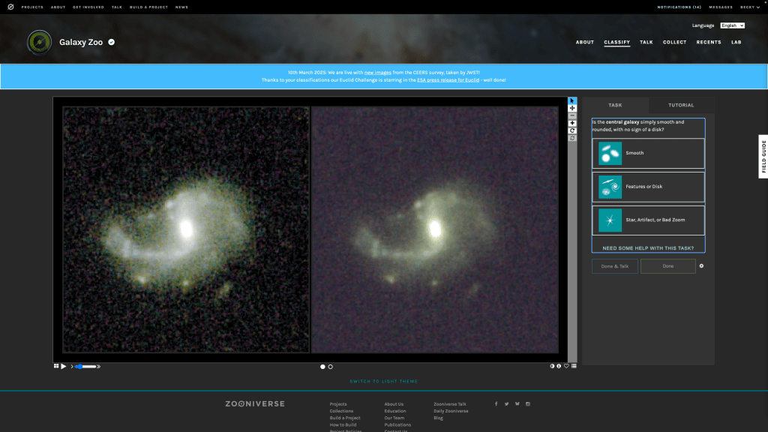Choose Star, Artifact, or Bad Zoom
The image size is (768, 432).
point(648,220)
